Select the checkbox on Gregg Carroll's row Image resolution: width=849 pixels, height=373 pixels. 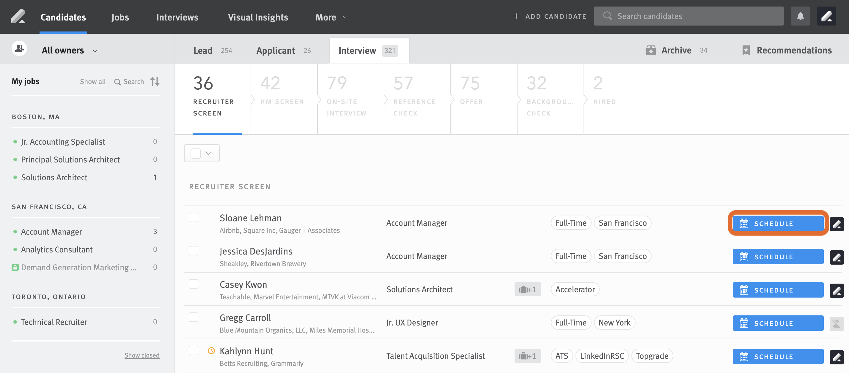click(x=194, y=317)
